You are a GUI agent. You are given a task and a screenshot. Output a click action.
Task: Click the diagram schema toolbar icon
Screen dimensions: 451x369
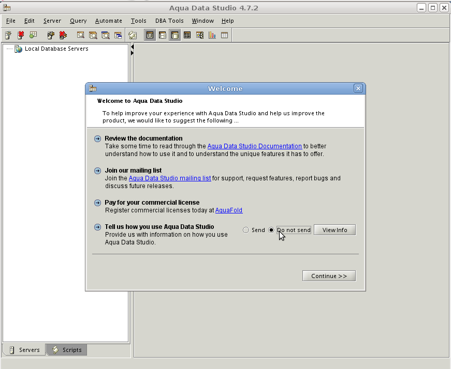[x=200, y=35]
